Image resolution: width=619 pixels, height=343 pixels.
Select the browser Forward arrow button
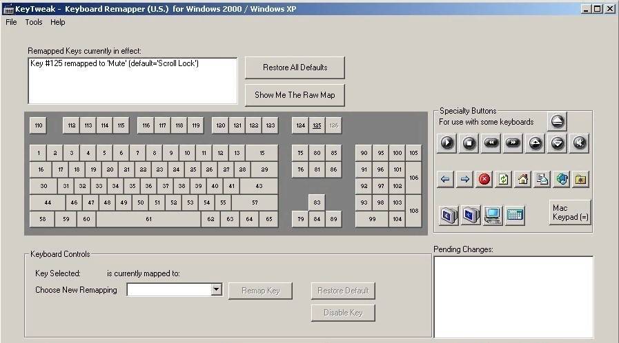[464, 179]
